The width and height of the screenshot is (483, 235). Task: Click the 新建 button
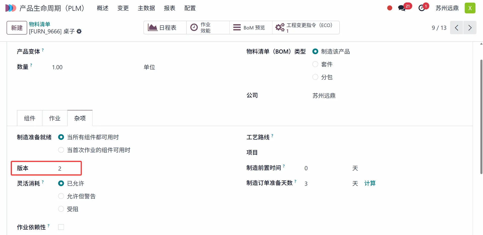[x=17, y=28]
